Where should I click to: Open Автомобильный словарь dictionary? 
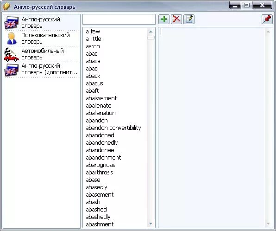pos(42,54)
